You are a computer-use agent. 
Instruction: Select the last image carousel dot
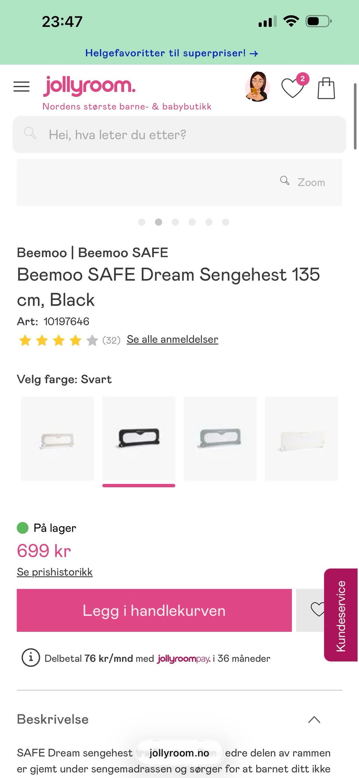click(x=225, y=222)
